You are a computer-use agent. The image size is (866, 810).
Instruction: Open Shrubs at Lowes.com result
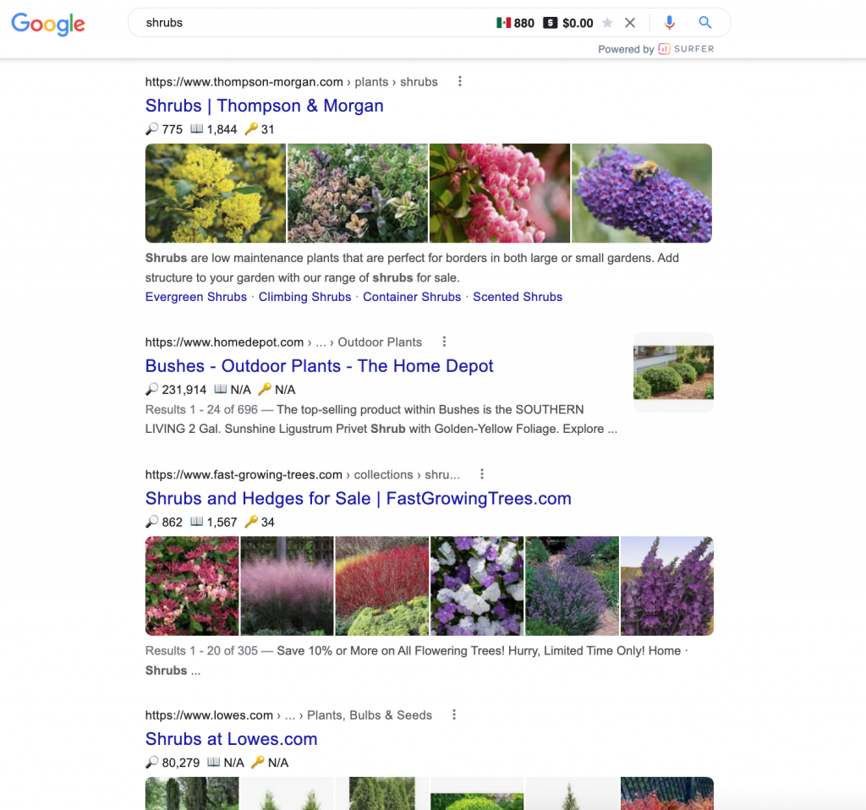click(x=231, y=739)
